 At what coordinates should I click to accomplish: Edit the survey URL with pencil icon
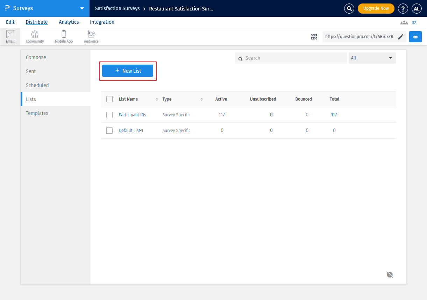(x=401, y=37)
